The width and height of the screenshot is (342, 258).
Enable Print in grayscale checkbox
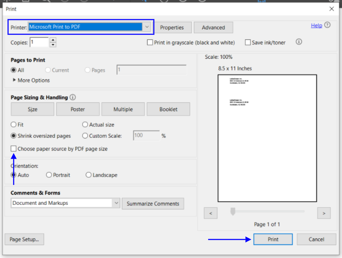coord(150,43)
